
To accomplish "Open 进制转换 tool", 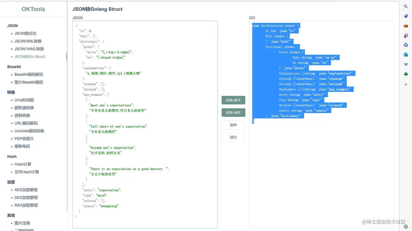I will 22,116.
